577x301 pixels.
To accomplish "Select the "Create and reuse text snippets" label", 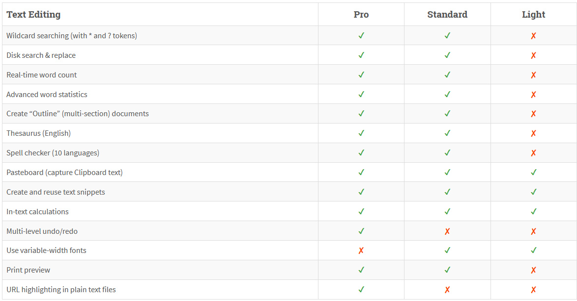I will click(x=56, y=192).
